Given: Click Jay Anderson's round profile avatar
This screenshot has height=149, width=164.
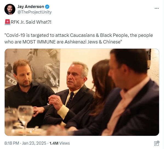Looking at the screenshot, I should click(10, 9).
